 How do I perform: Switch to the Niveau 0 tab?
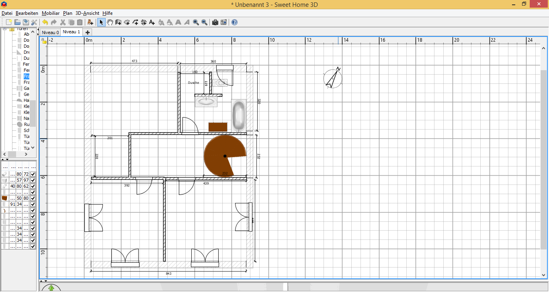tap(50, 32)
